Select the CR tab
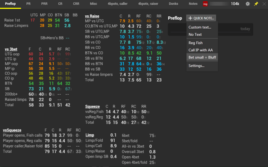This screenshot has height=167, width=268. (x=60, y=4)
